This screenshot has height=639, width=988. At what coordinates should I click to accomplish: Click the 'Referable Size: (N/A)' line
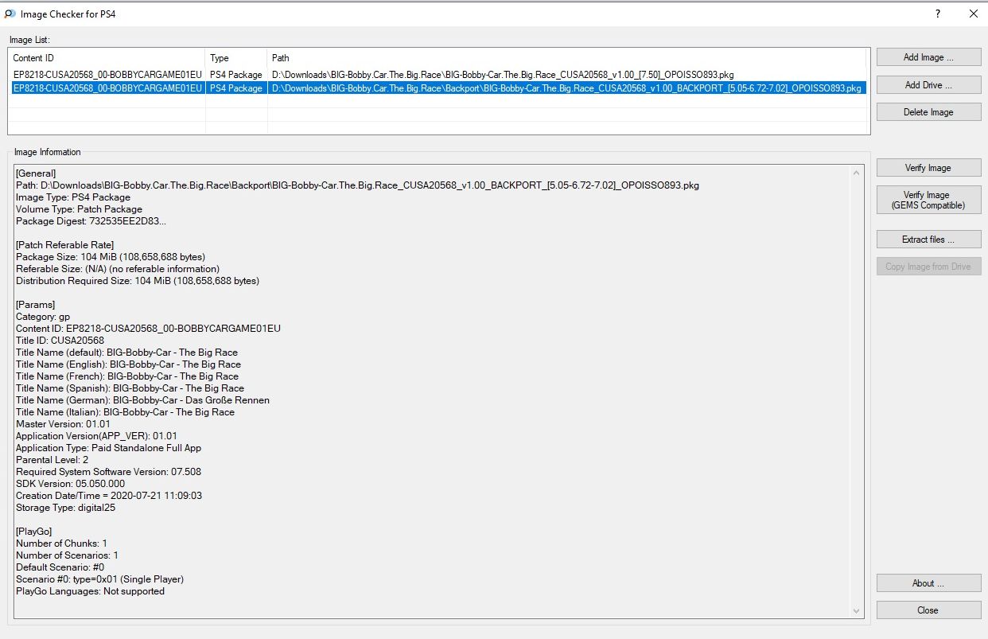(118, 269)
